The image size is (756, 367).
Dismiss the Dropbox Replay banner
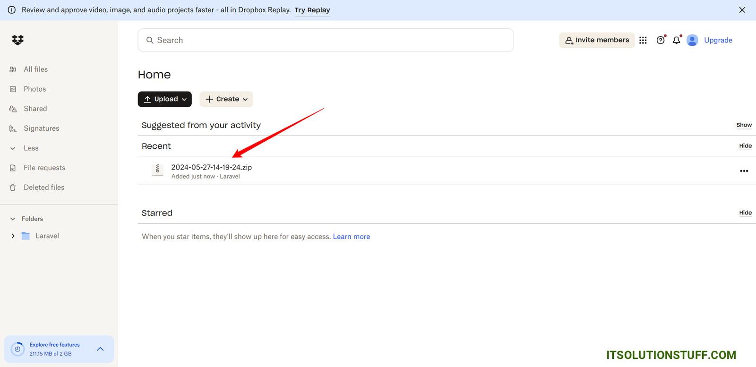742,10
